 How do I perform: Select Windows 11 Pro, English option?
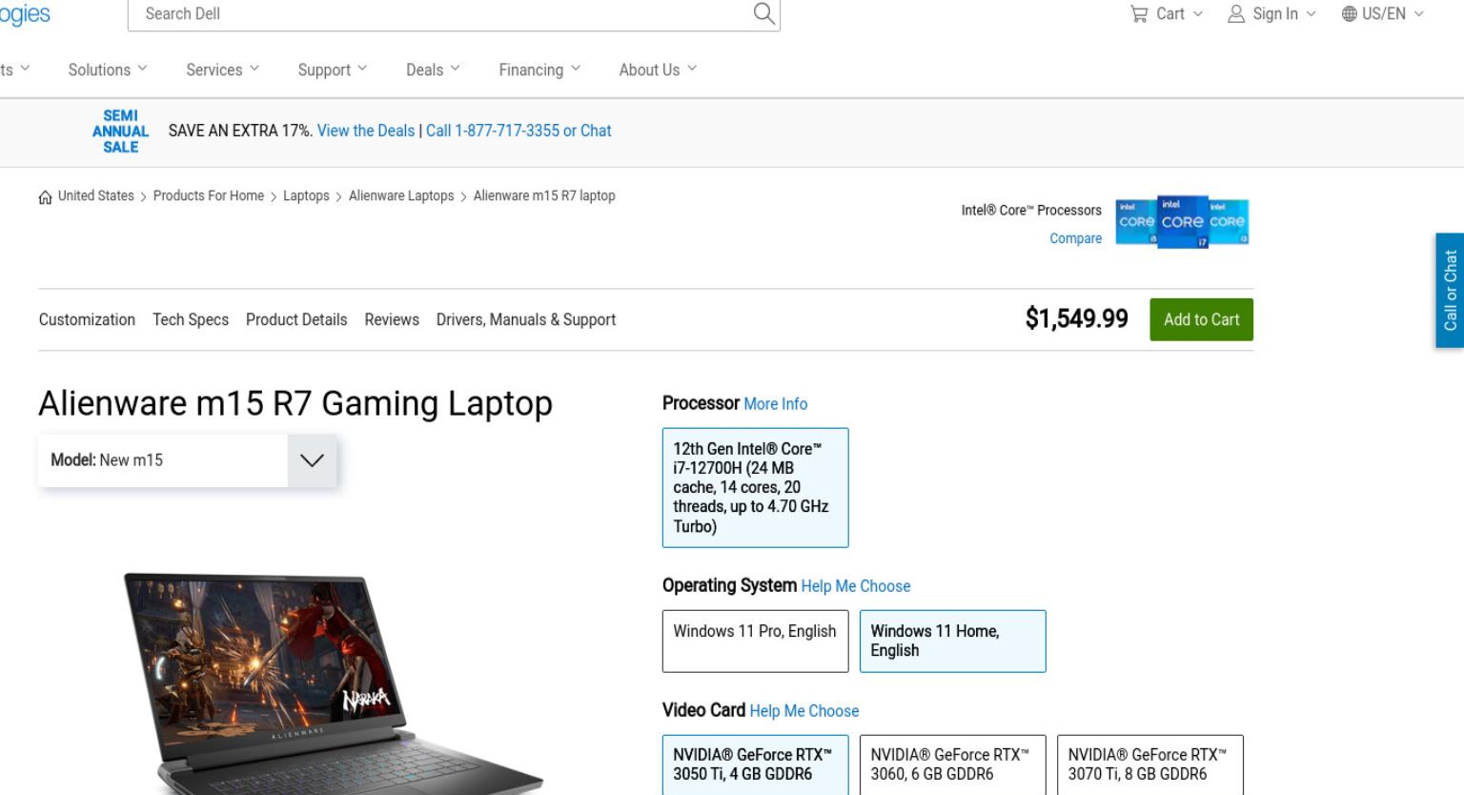[x=755, y=642]
